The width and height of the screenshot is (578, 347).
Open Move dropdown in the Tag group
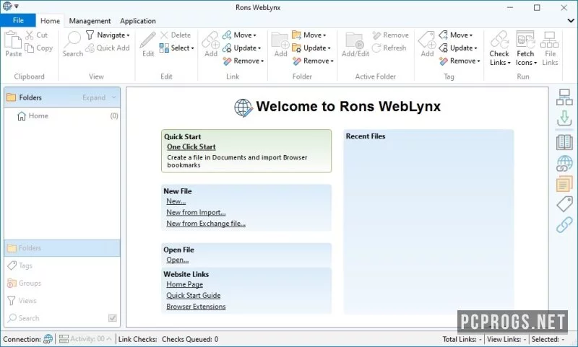[x=456, y=35]
